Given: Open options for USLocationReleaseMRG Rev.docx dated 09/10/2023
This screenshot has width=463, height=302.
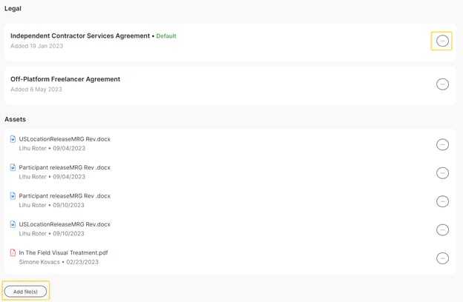Looking at the screenshot, I should coord(442,229).
